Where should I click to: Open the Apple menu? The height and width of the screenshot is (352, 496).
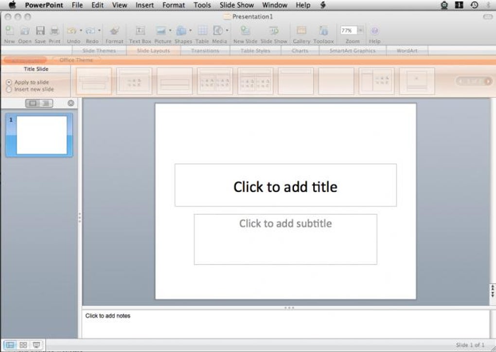[12, 5]
